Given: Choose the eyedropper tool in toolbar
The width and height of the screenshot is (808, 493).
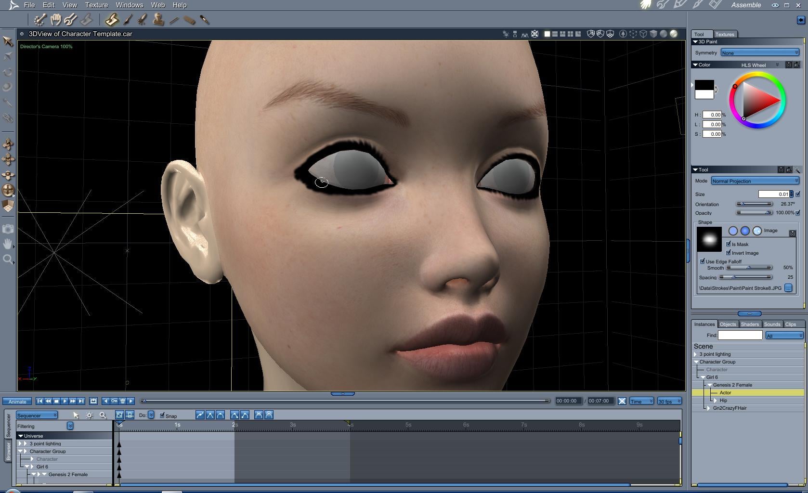Looking at the screenshot, I should coord(205,20).
